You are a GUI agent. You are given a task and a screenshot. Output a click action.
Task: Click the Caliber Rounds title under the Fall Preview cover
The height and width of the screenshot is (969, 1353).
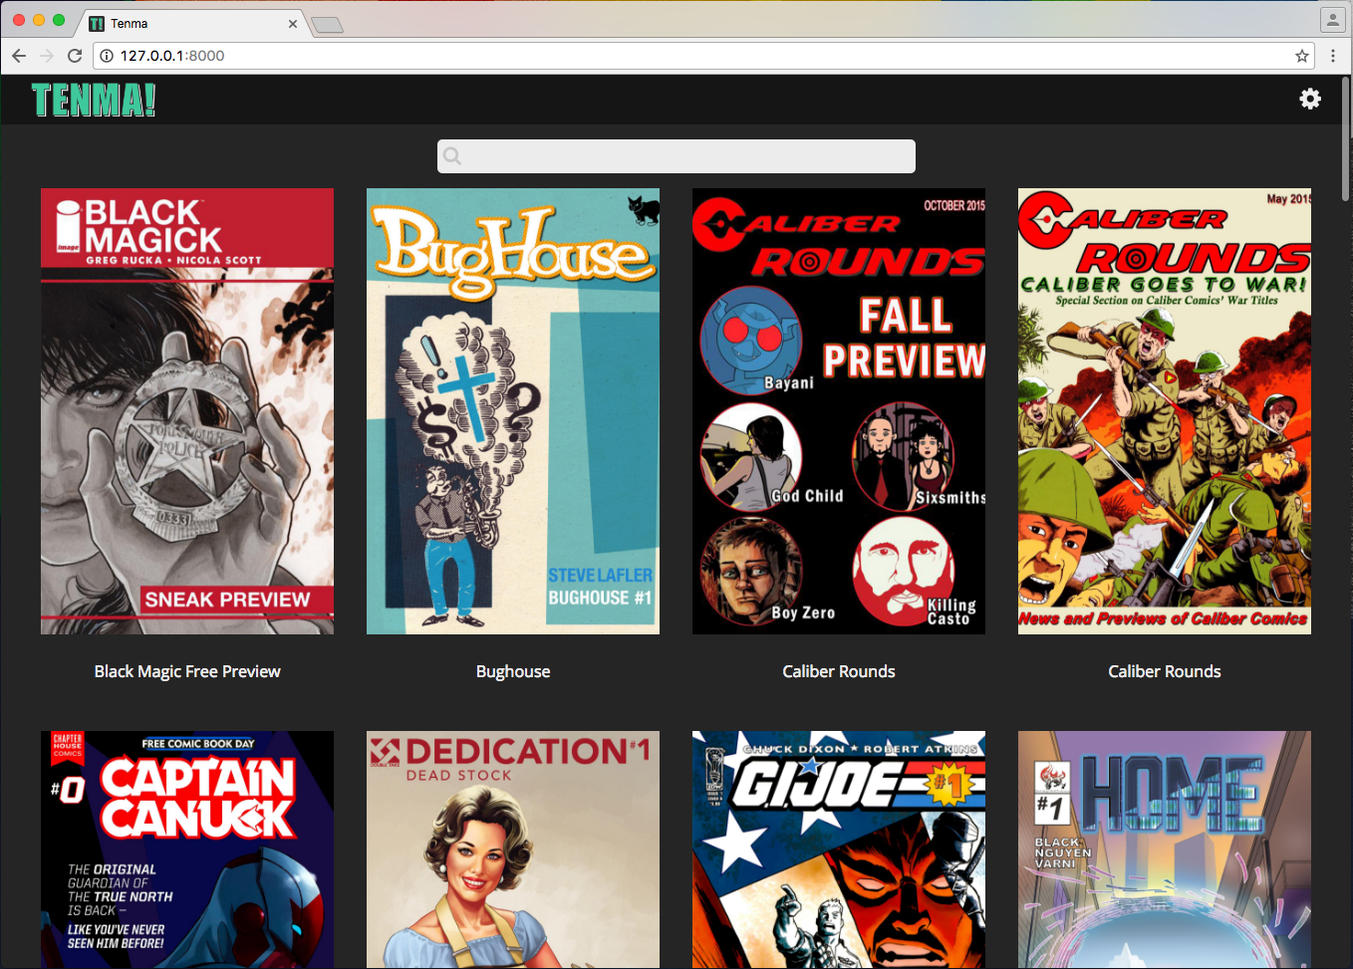pos(839,671)
